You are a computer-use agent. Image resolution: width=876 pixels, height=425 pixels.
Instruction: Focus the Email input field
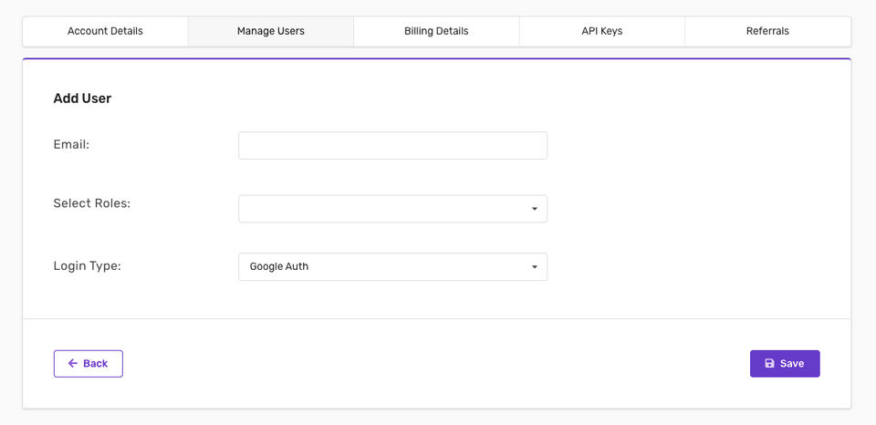[392, 146]
